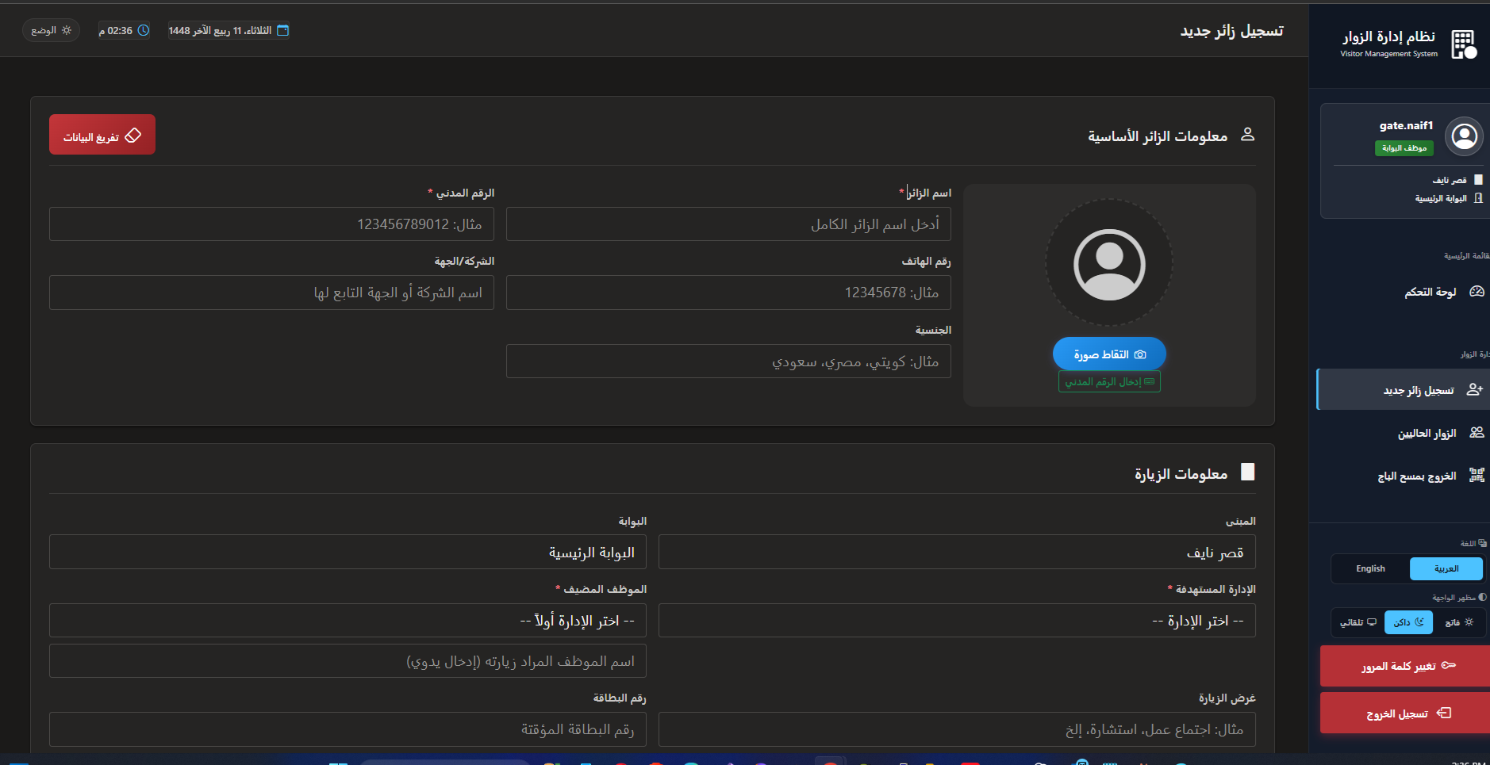1490x765 pixels.
Task: Click the gate icon beside sidebar 'البوابة الرئيسية'
Action: (x=1478, y=198)
